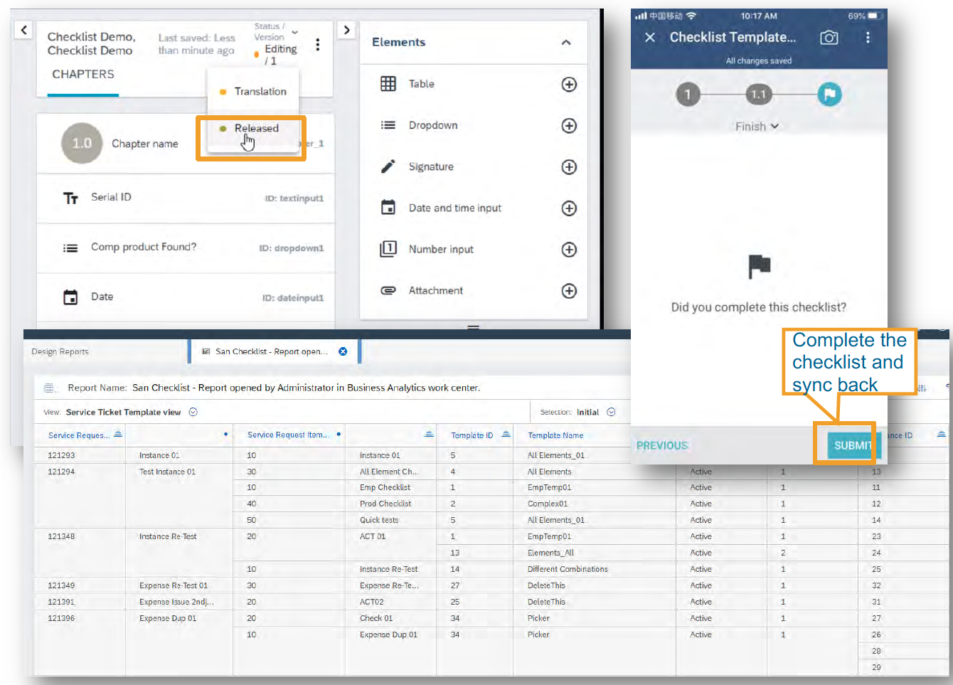Open the Initial selection dropdown
Viewport: 953px width, 685px height.
[609, 411]
